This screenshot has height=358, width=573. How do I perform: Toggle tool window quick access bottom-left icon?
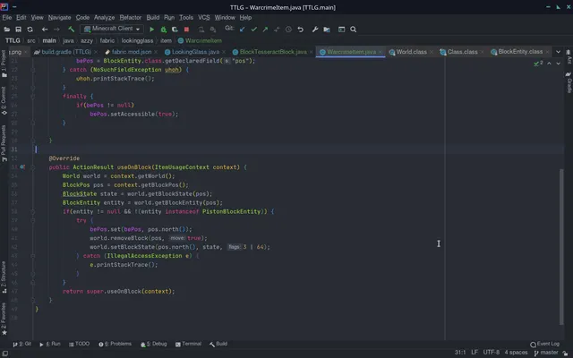5,354
